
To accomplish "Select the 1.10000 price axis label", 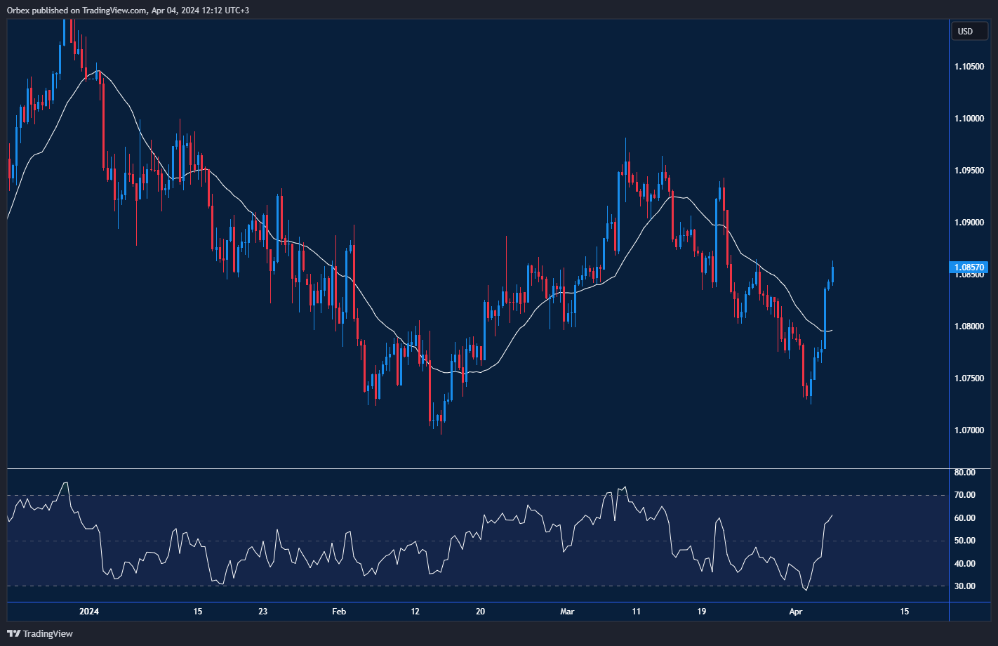I will pos(969,119).
